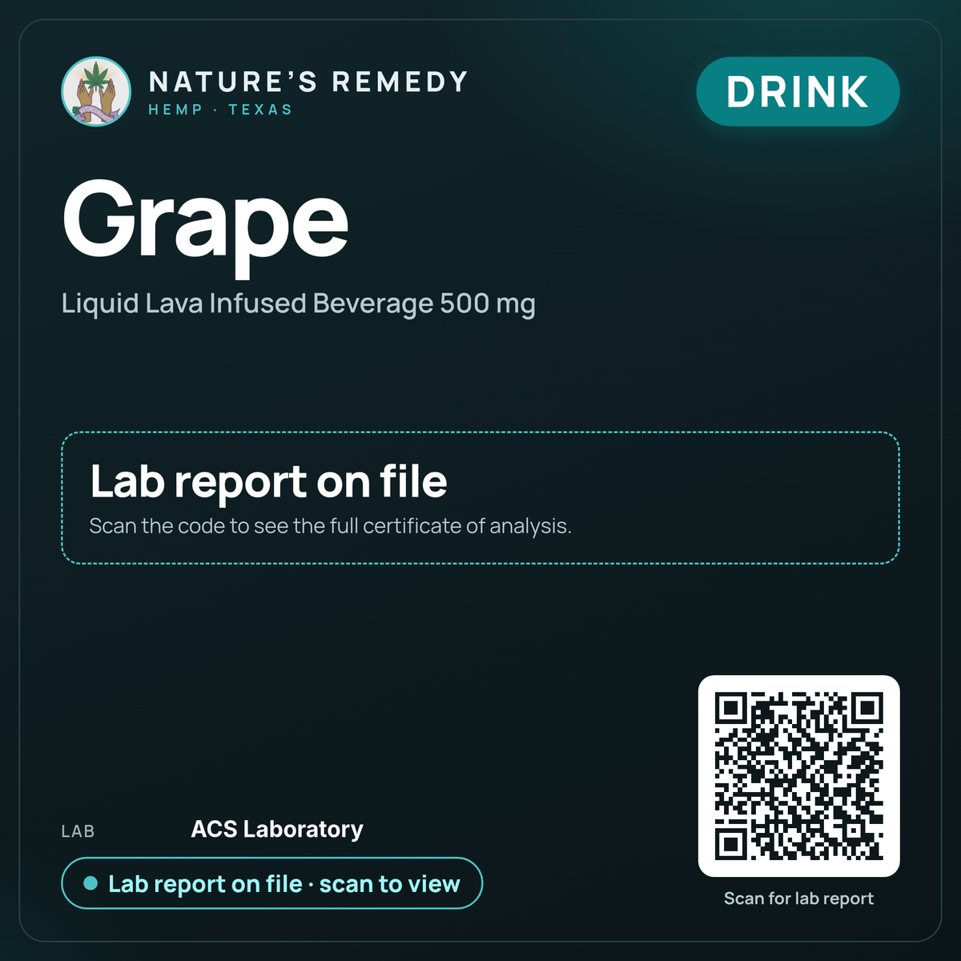Click "Scan the code to see the full certificate of analysis."
Image resolution: width=961 pixels, height=961 pixels.
330,526
